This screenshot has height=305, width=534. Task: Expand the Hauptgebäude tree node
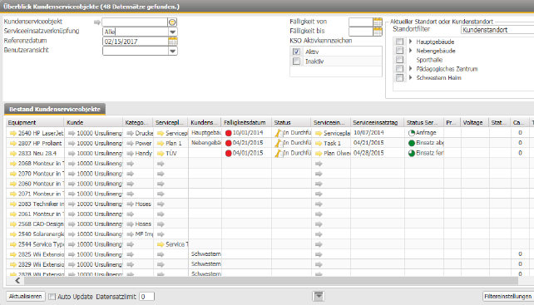[x=411, y=42]
